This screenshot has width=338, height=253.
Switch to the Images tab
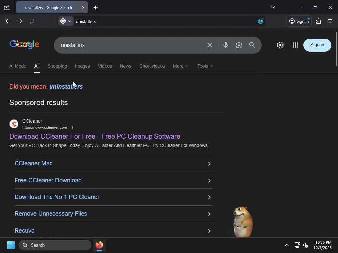[82, 66]
